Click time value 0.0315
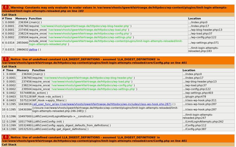The width and height of the screenshot is (236, 147). [x=10, y=50]
